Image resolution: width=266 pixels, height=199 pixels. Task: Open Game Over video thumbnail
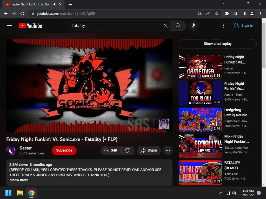pyautogui.click(x=200, y=67)
